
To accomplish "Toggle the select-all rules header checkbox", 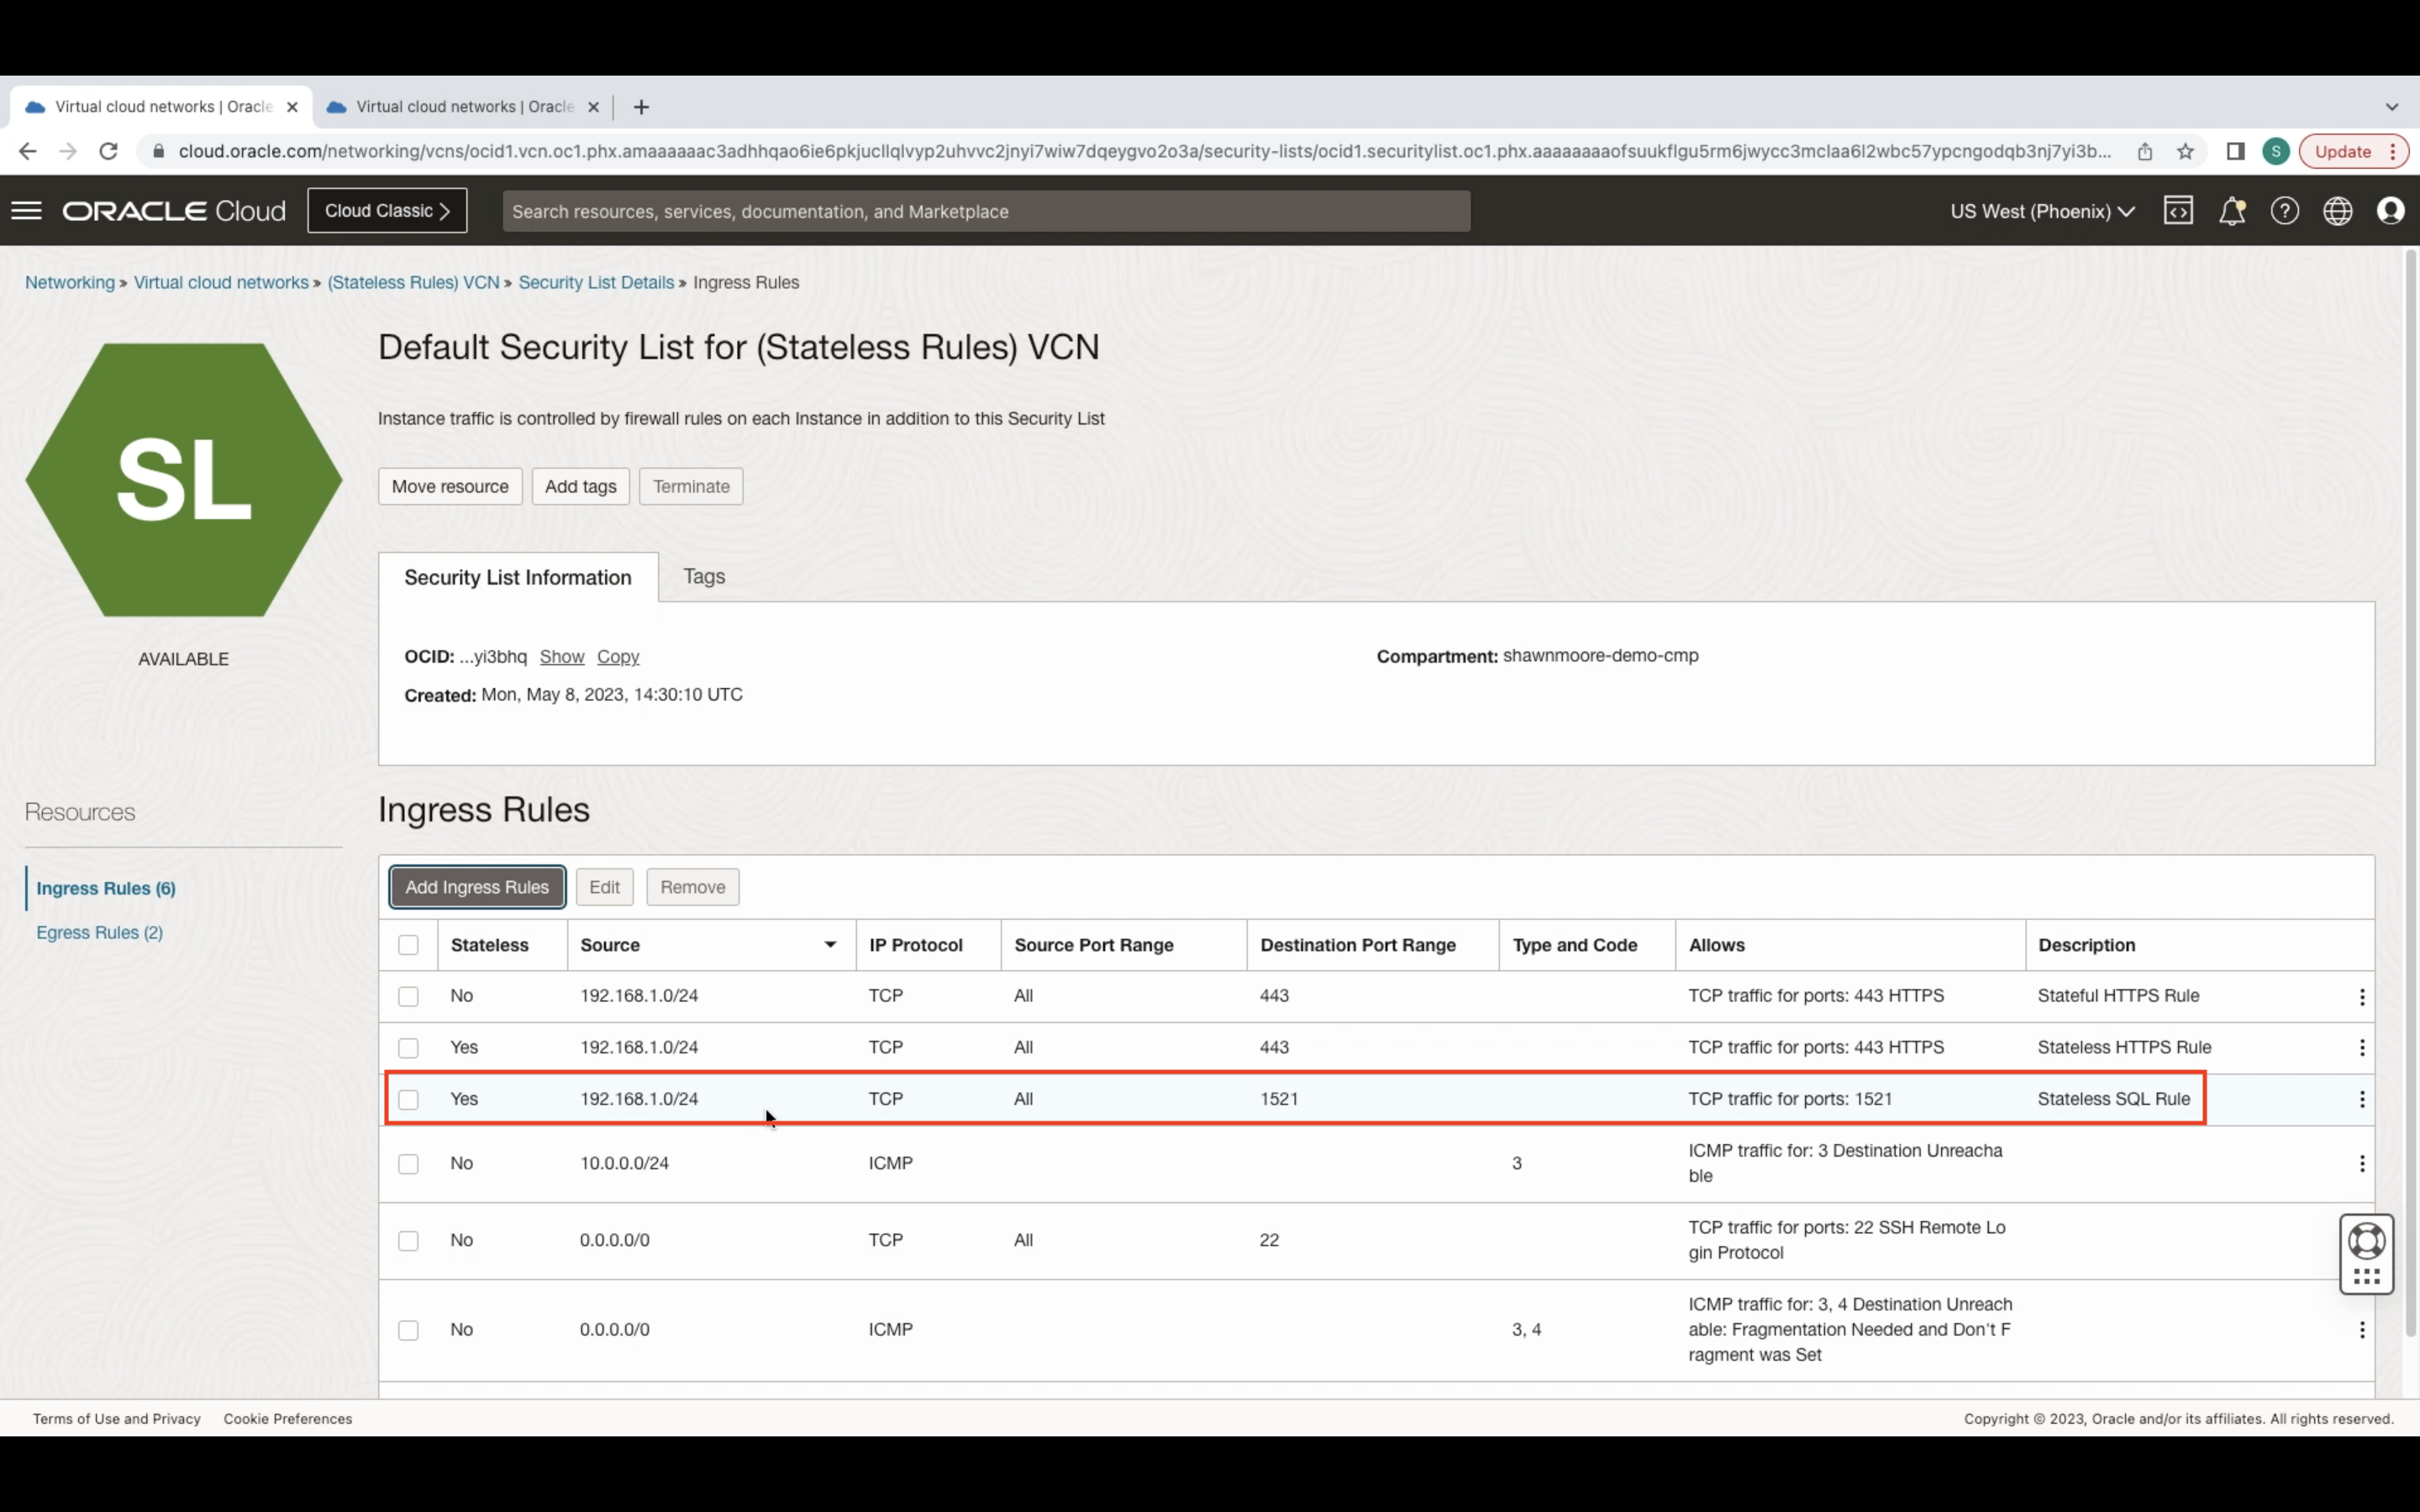I will pyautogui.click(x=408, y=945).
